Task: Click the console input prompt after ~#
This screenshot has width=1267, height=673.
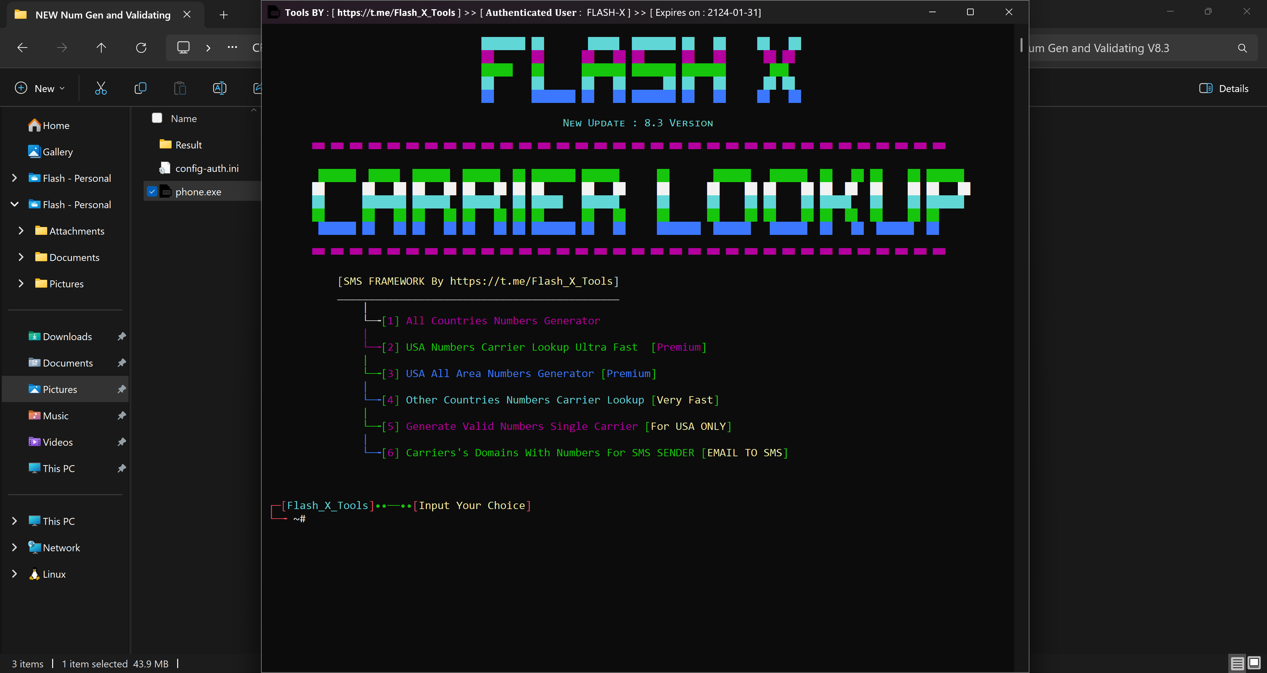Action: [x=320, y=518]
